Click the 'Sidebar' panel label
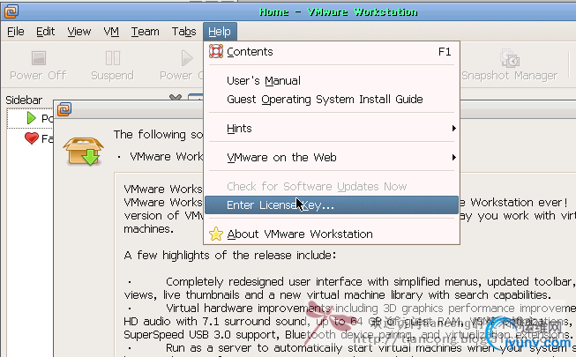 point(24,100)
